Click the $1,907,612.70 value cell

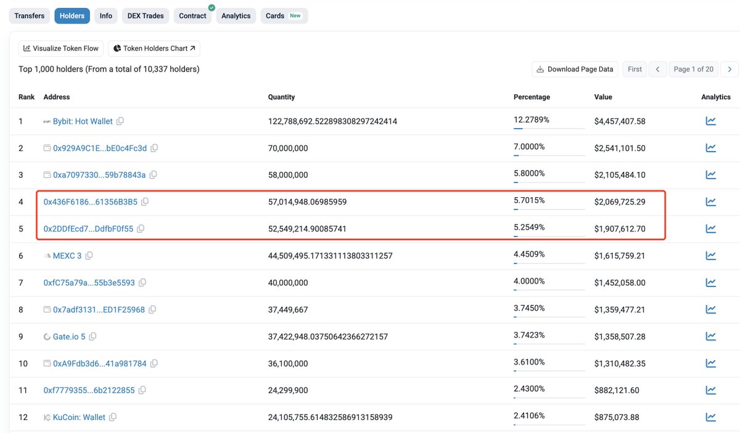[620, 229]
